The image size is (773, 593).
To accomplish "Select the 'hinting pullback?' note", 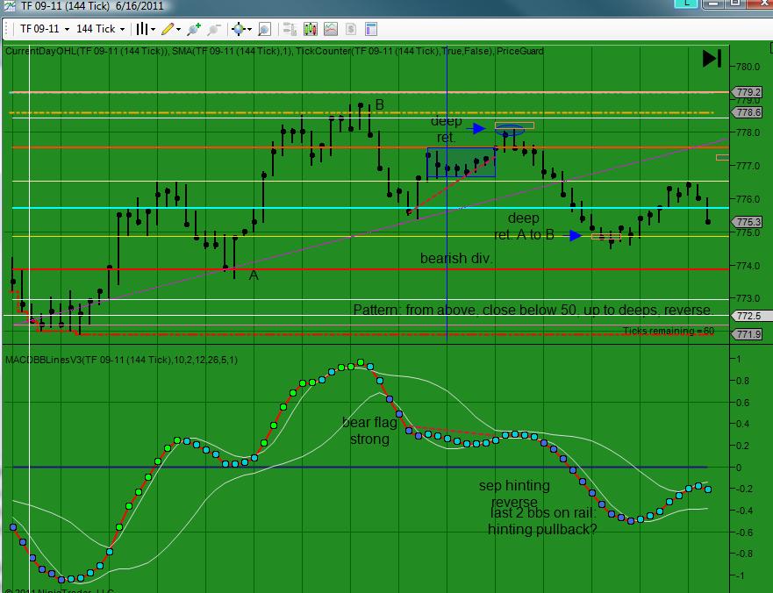I will pyautogui.click(x=542, y=530).
